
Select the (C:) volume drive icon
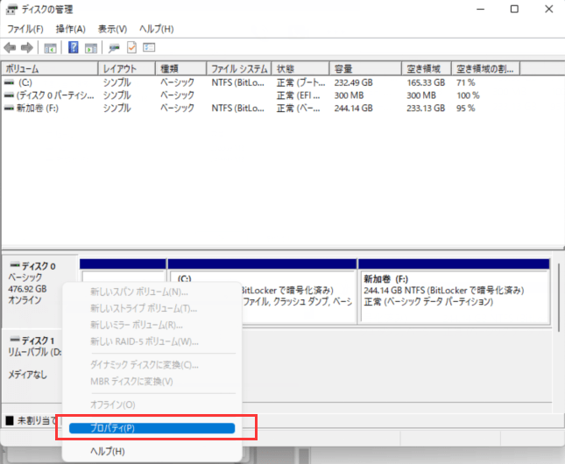10,82
